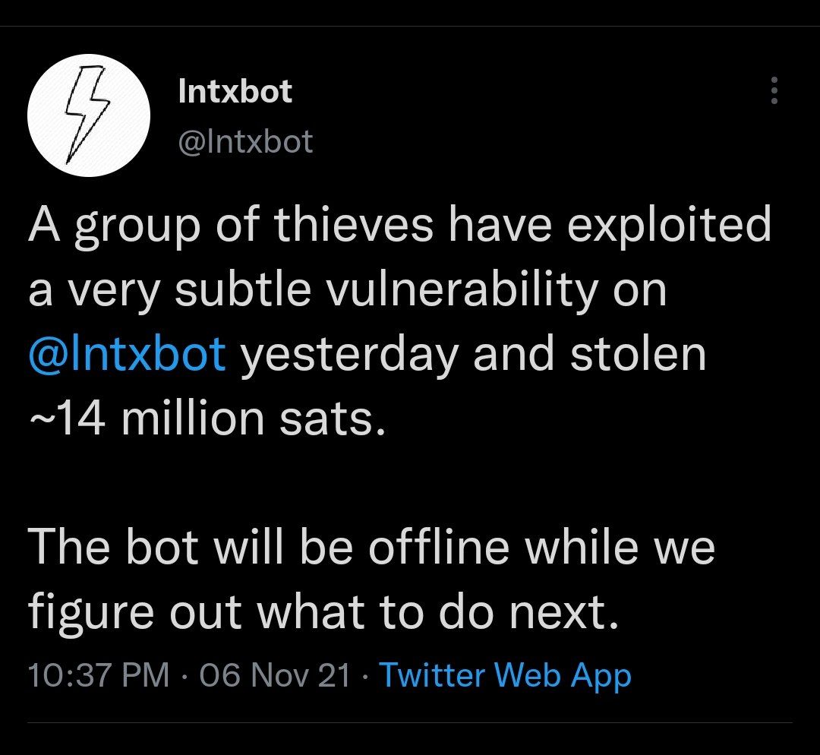The height and width of the screenshot is (755, 820).
Task: Click the dot separator before Twitter Web App
Action: 364,675
